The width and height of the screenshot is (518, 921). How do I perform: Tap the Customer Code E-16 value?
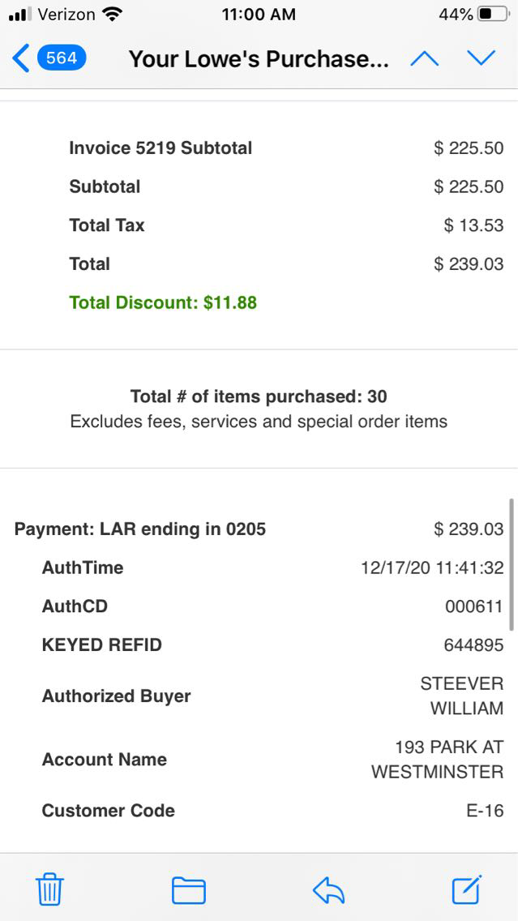(485, 811)
